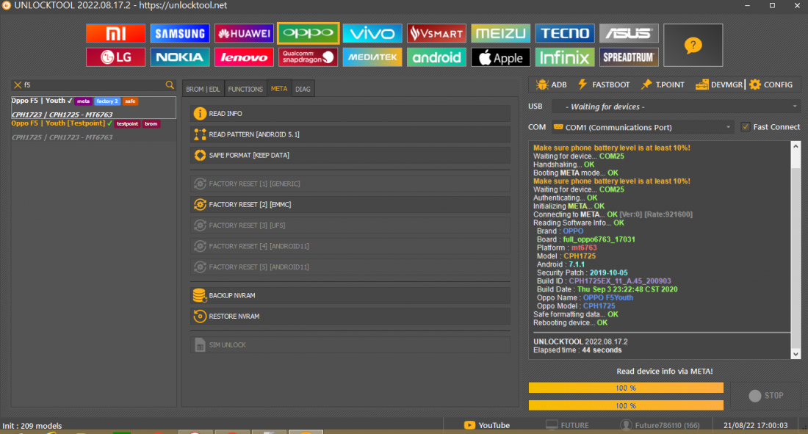This screenshot has width=808, height=434.
Task: Switch to the DIAG tab
Action: coord(303,89)
